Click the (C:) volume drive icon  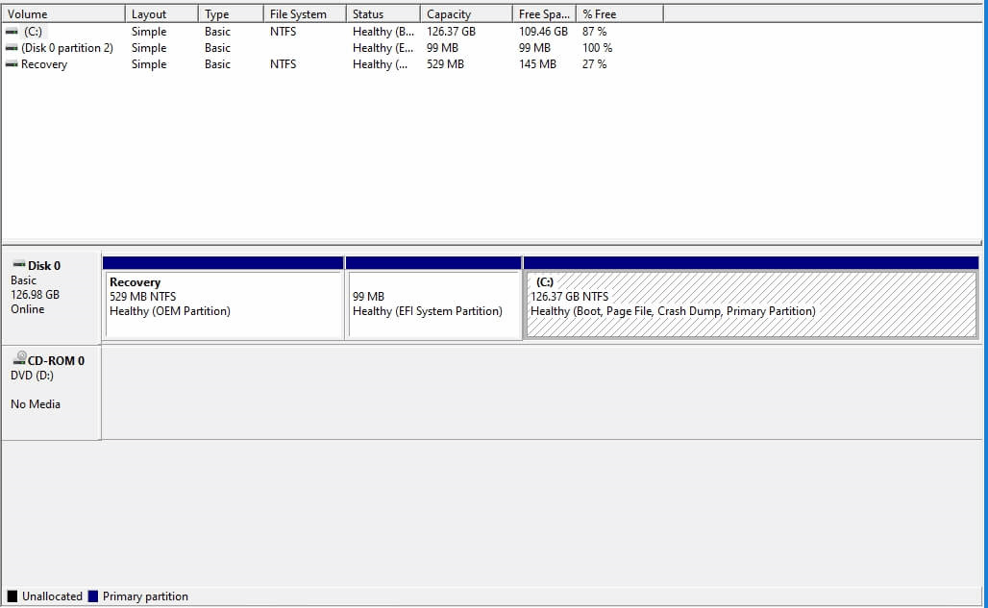(11, 32)
